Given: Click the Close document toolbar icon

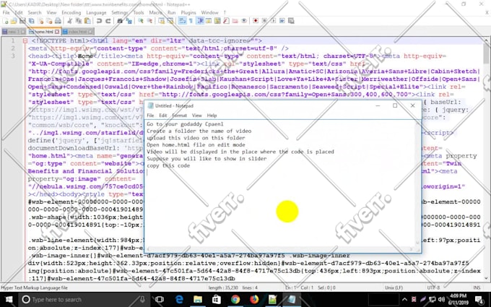Looking at the screenshot, I should [40, 21].
